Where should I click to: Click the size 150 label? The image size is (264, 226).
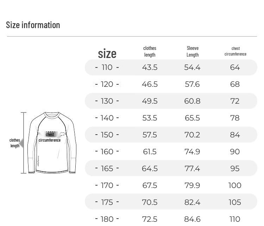coord(107,135)
